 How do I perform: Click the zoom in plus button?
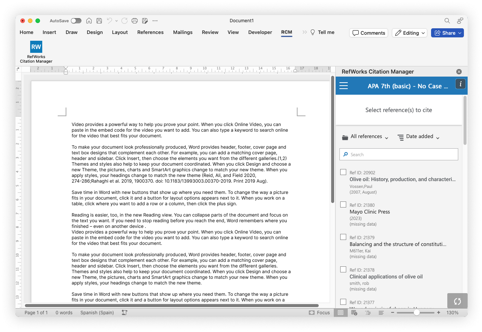(x=438, y=313)
